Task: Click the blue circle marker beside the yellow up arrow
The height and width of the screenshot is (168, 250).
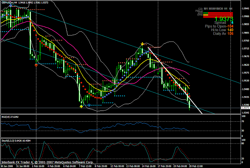Action: coord(89,105)
